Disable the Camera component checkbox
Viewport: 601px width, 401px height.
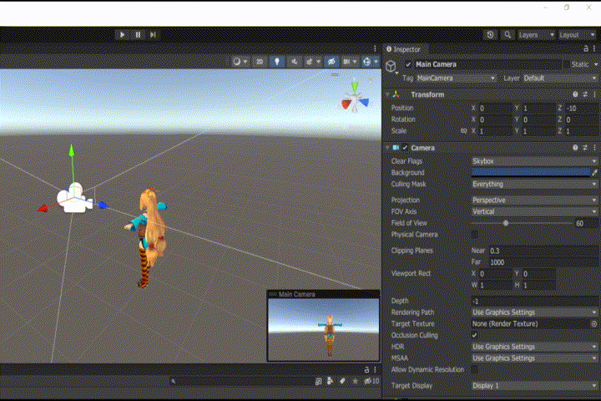click(x=405, y=148)
